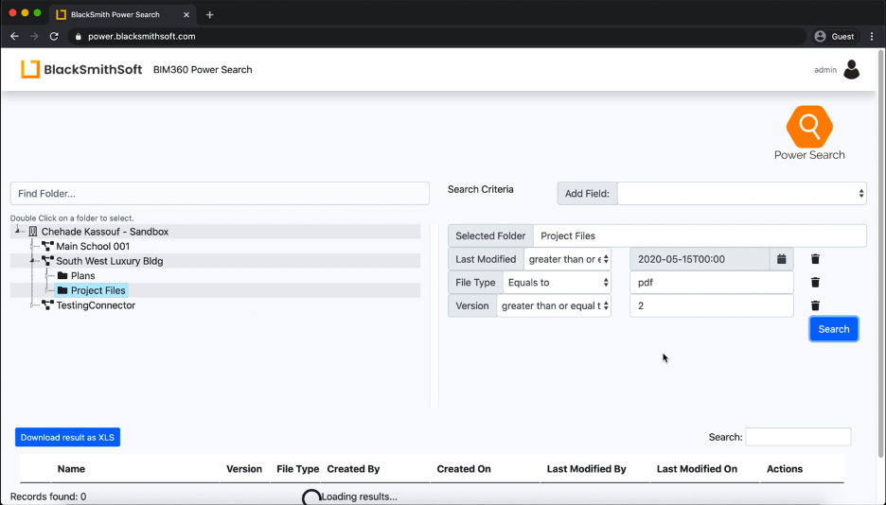The width and height of the screenshot is (886, 505).
Task: Open the admin user avatar icon
Action: pos(851,69)
